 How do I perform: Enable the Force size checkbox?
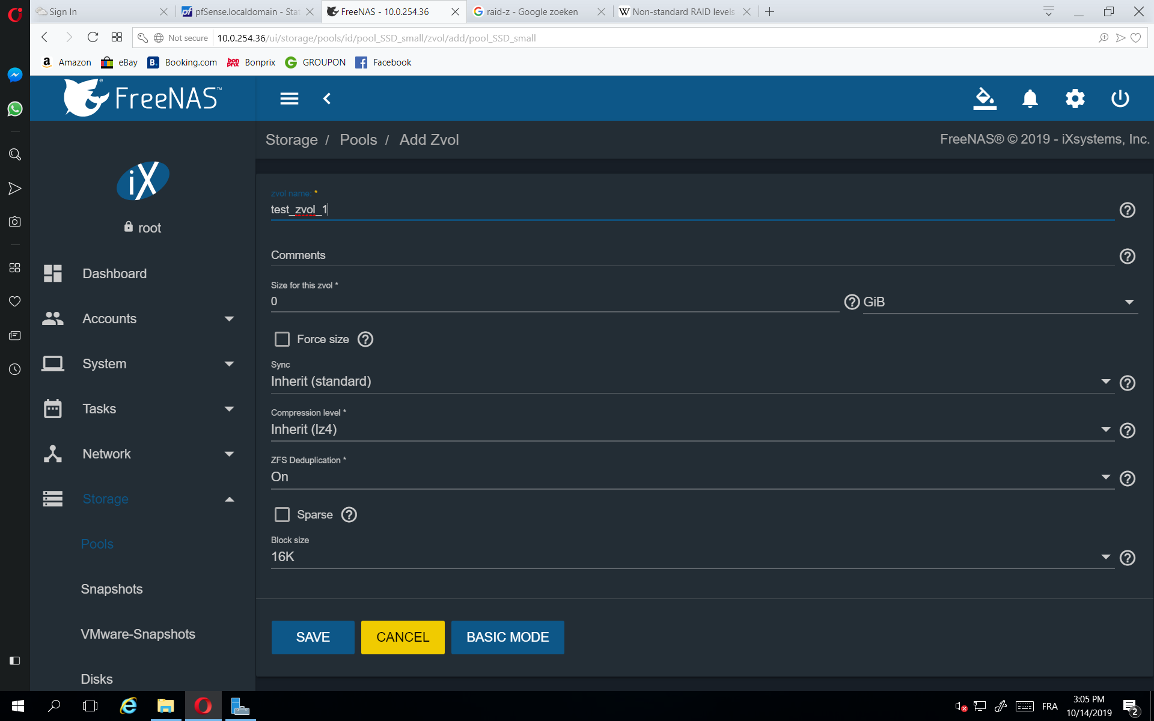(282, 339)
